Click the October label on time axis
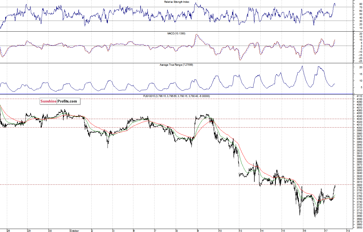 click(x=75, y=231)
